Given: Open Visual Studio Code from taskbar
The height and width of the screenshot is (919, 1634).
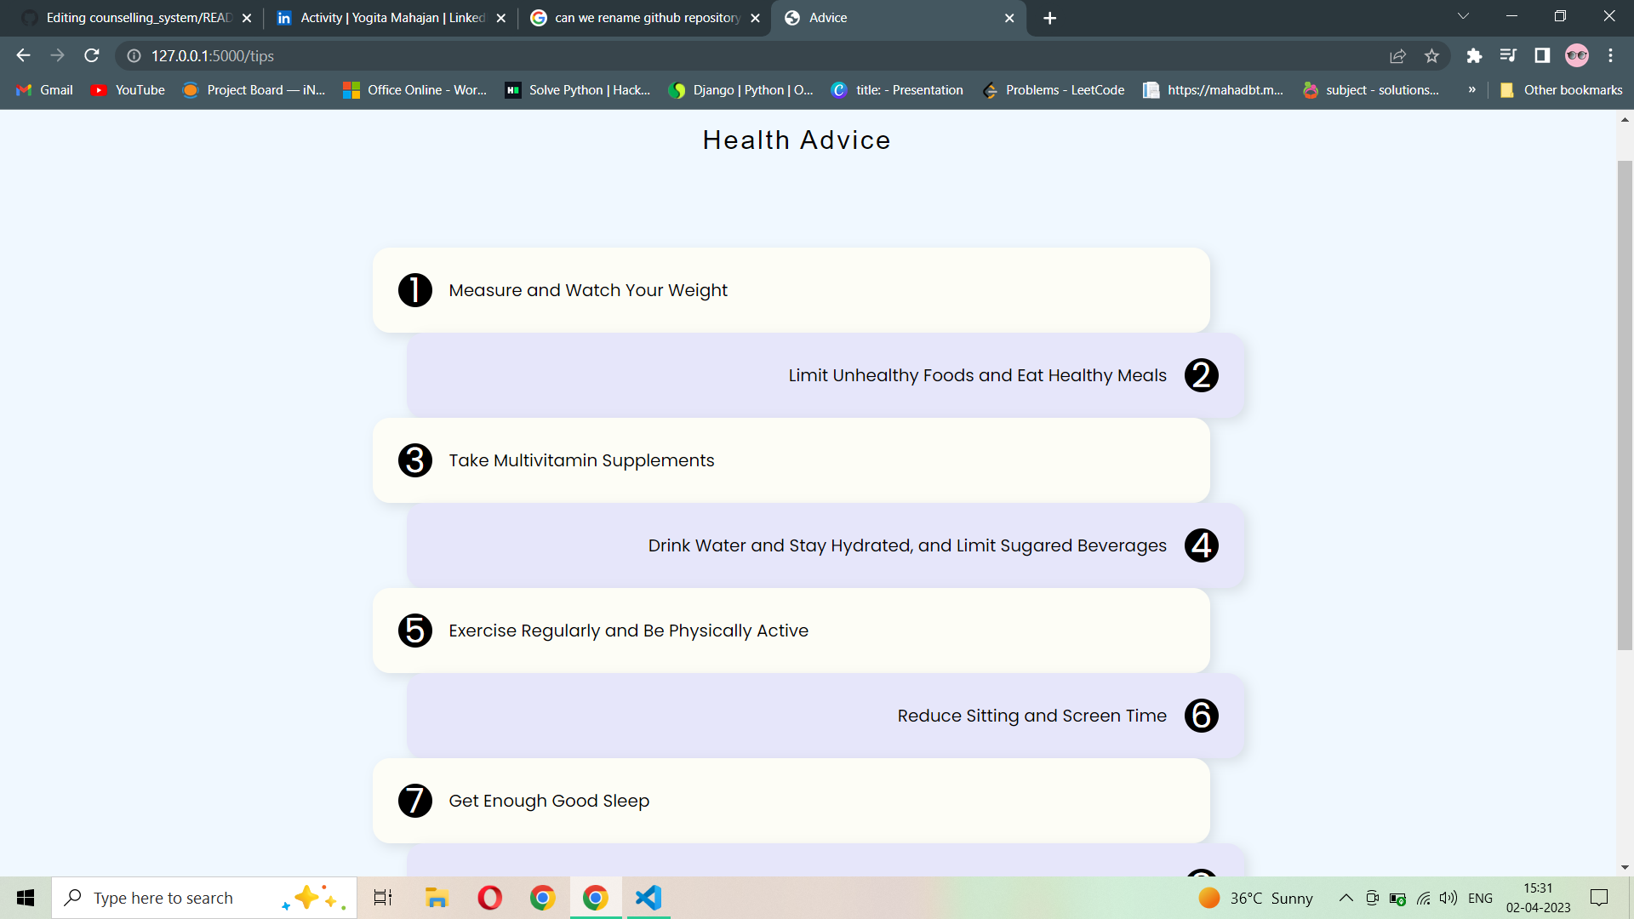Looking at the screenshot, I should pyautogui.click(x=648, y=898).
